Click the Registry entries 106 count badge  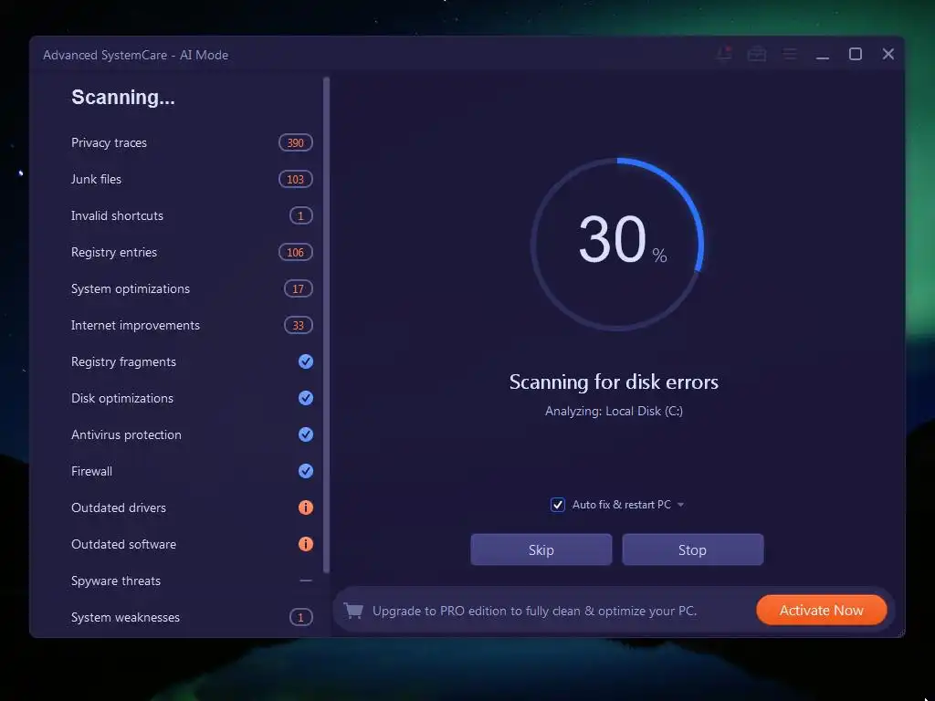click(x=296, y=252)
